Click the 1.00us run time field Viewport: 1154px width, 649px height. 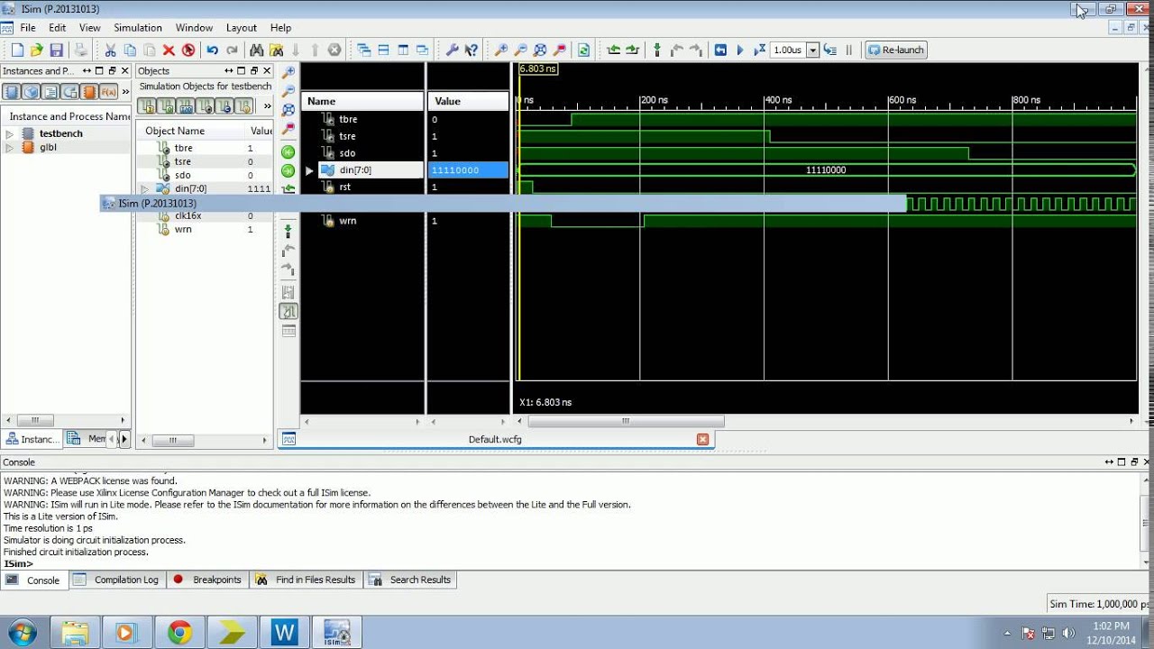click(x=789, y=50)
